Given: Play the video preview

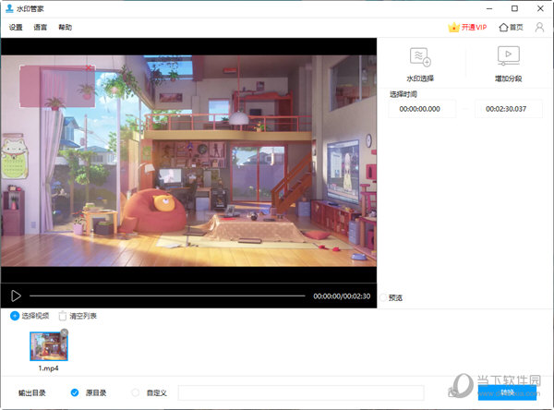Looking at the screenshot, I should pyautogui.click(x=16, y=295).
